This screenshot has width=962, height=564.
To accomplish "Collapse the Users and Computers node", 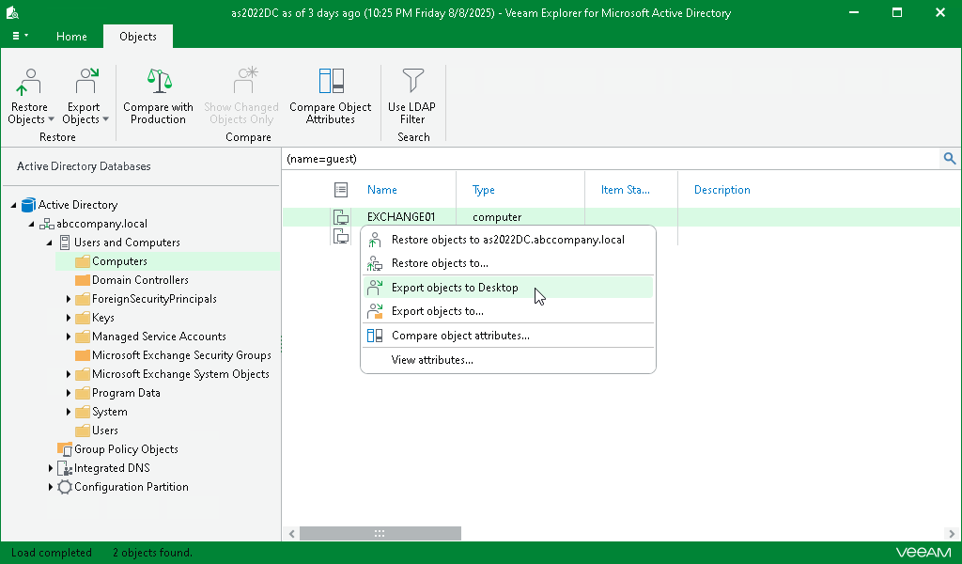I will (x=49, y=243).
